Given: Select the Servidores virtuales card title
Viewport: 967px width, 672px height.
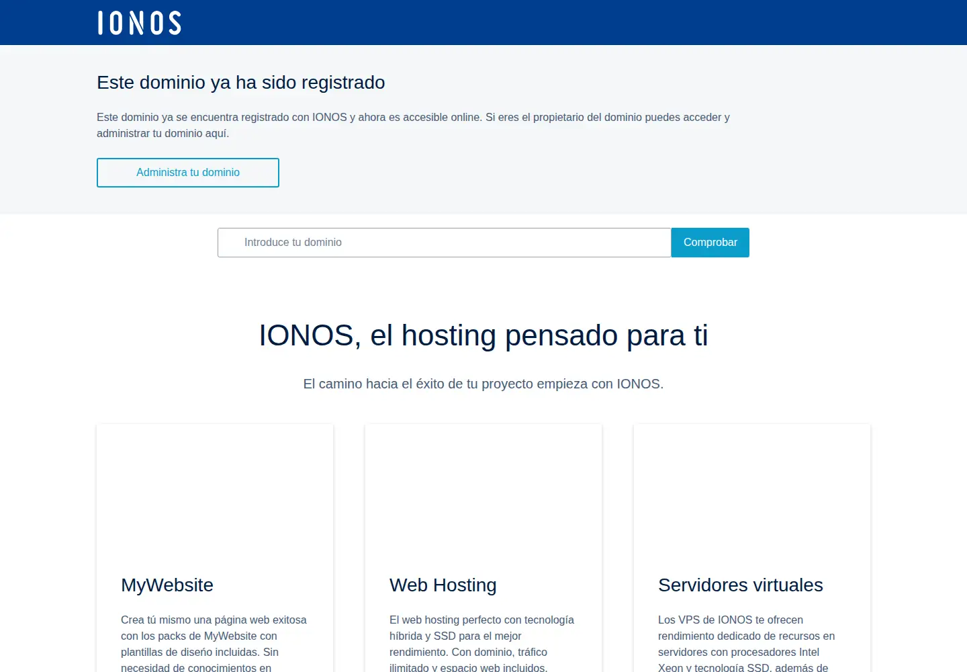Looking at the screenshot, I should pyautogui.click(x=741, y=585).
